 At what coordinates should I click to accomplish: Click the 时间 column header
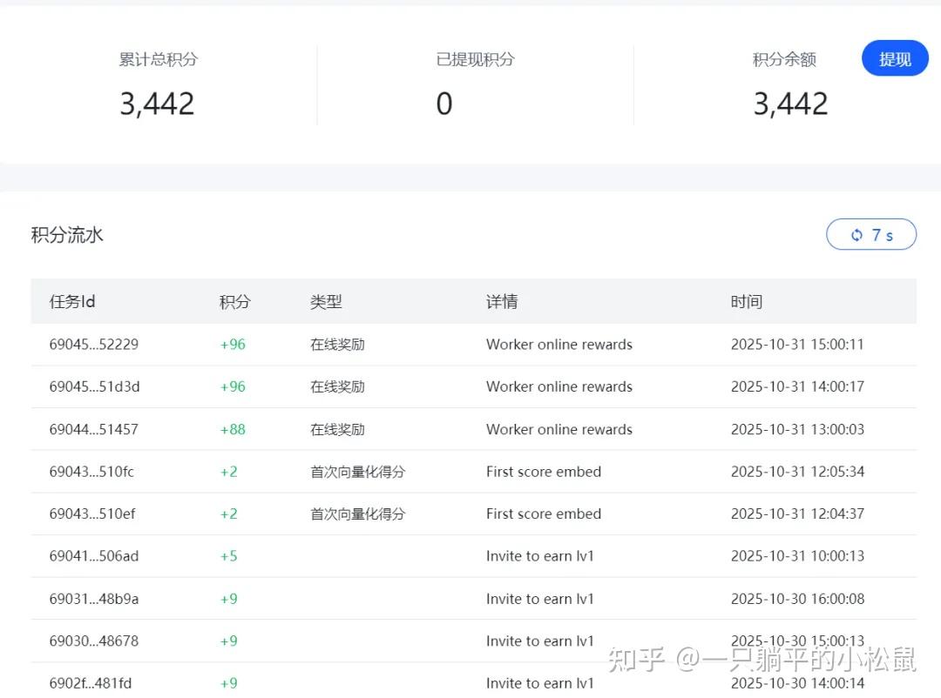click(x=746, y=302)
